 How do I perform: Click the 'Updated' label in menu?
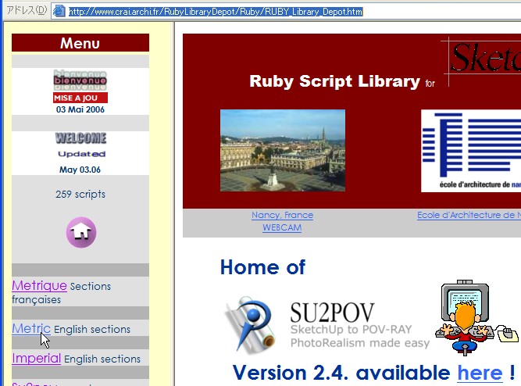pos(82,154)
